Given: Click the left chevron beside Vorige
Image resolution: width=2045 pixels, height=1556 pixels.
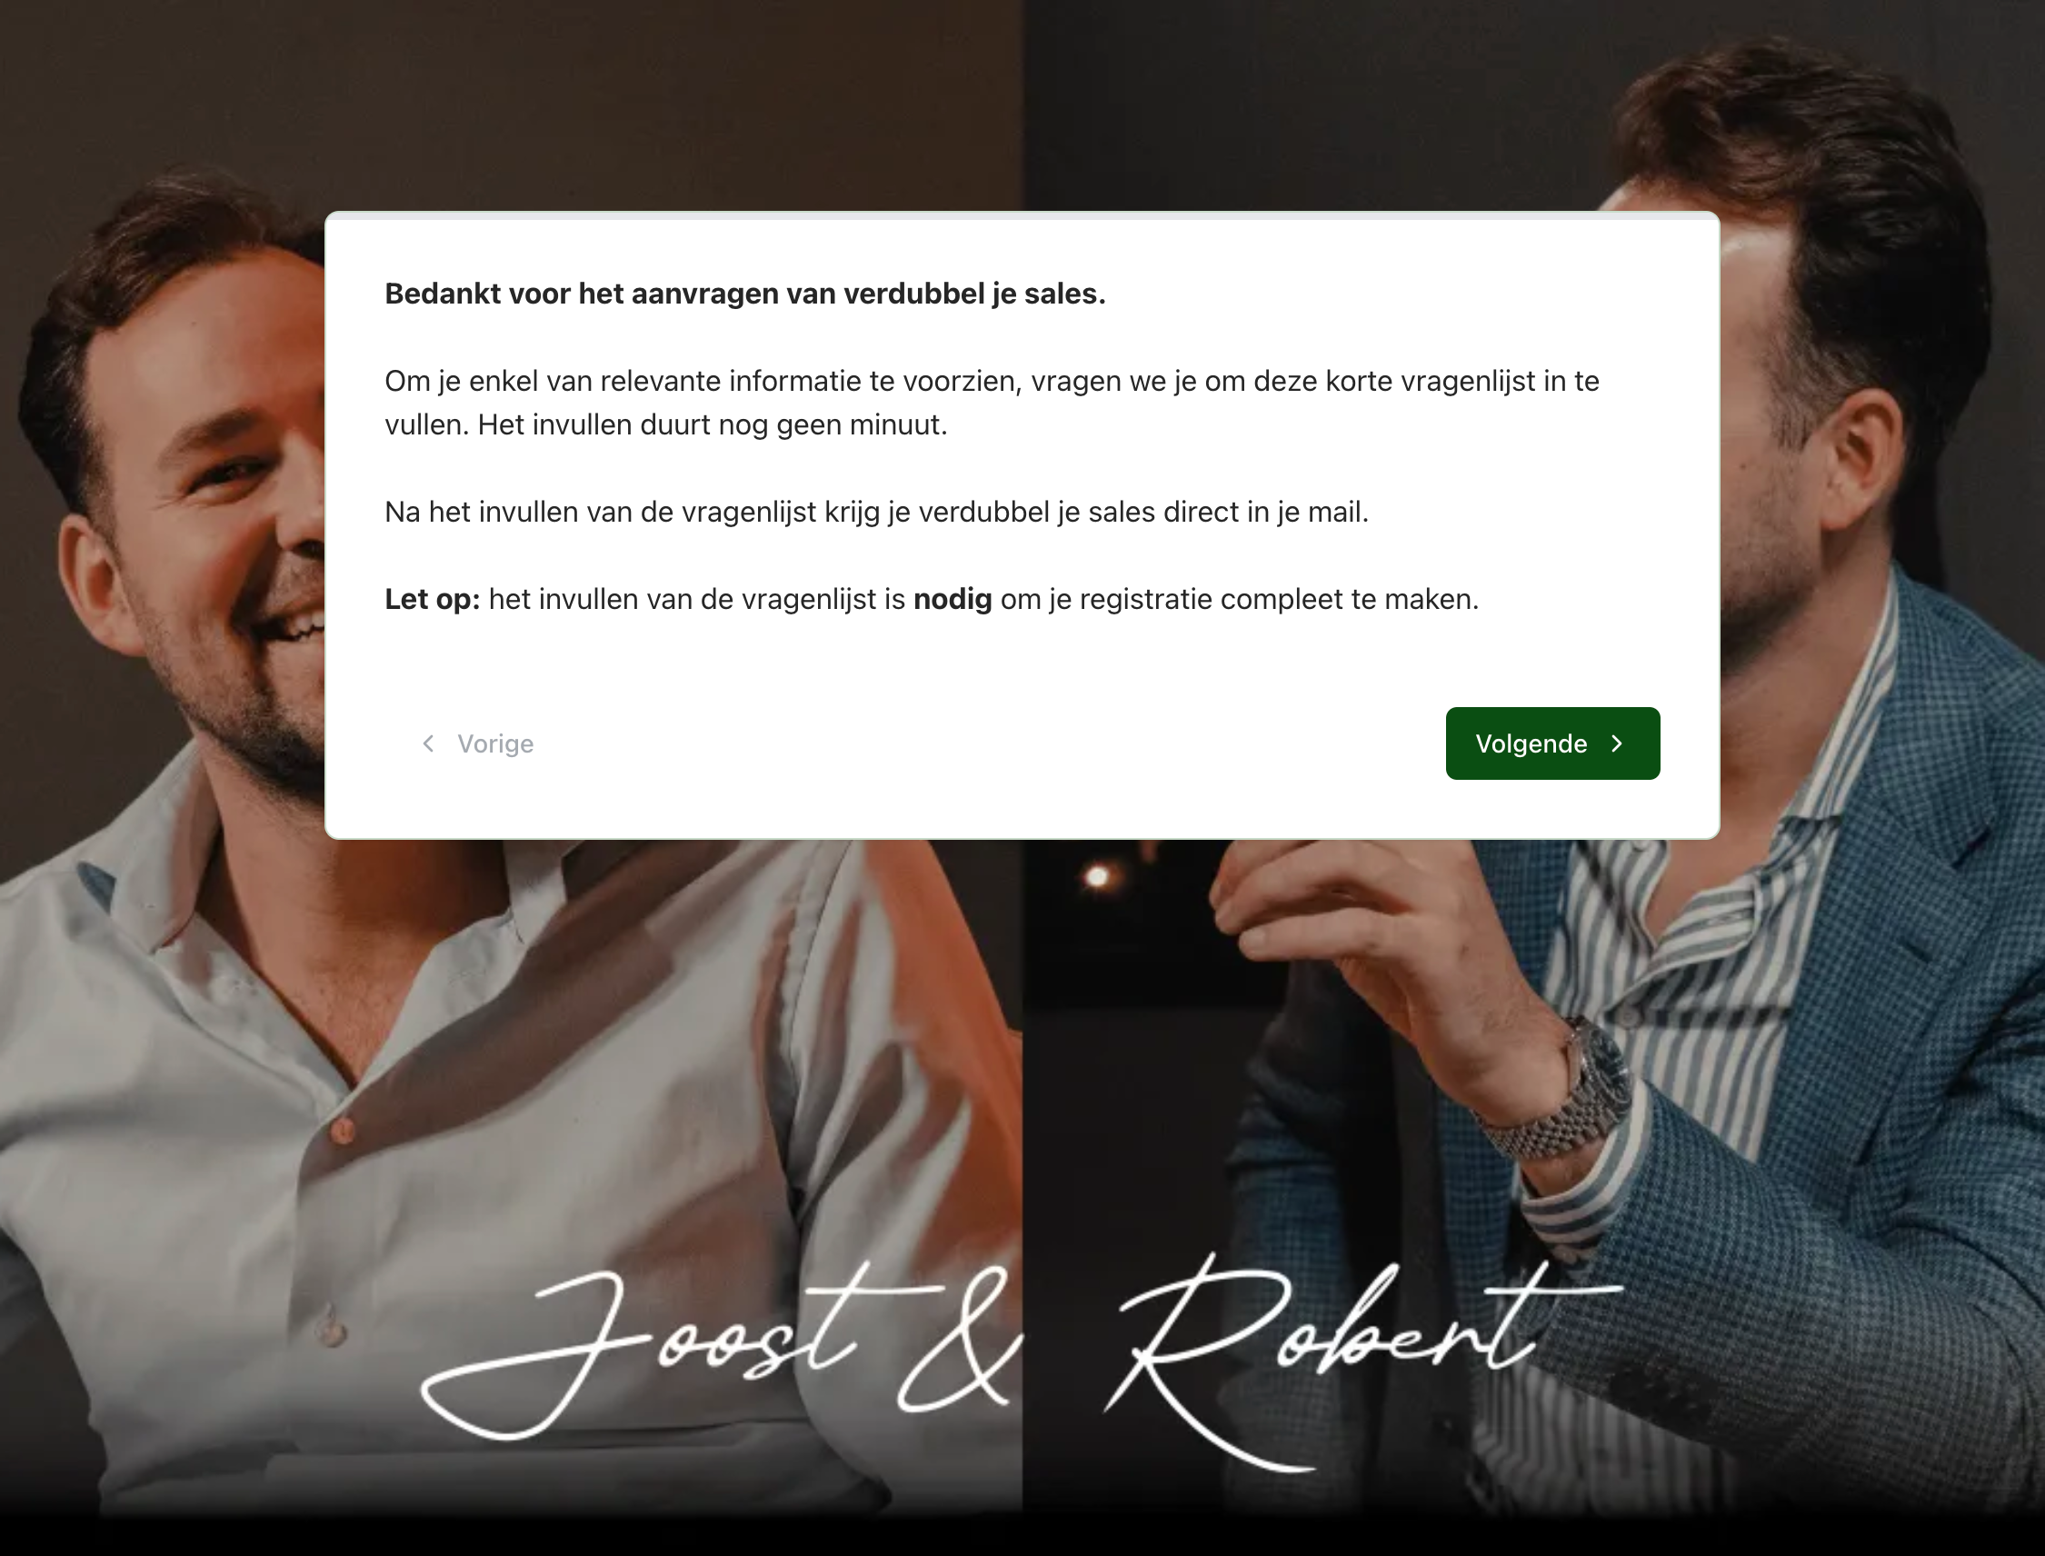Looking at the screenshot, I should tap(428, 743).
